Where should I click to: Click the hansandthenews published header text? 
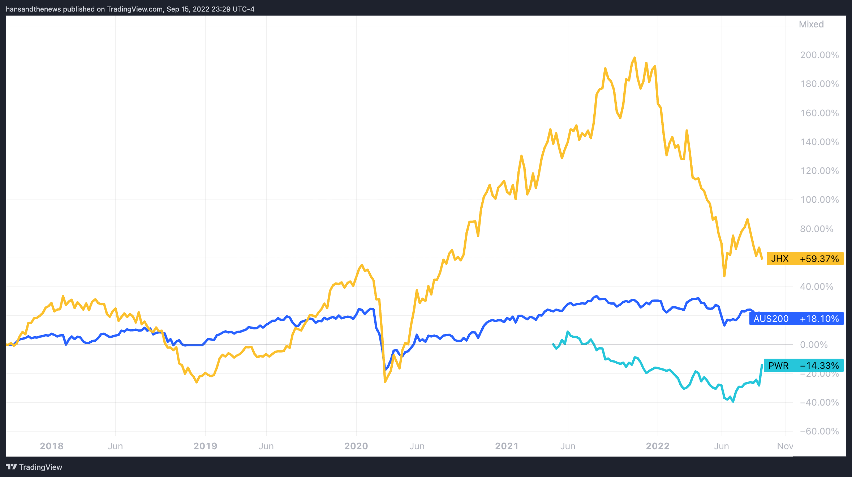(130, 9)
